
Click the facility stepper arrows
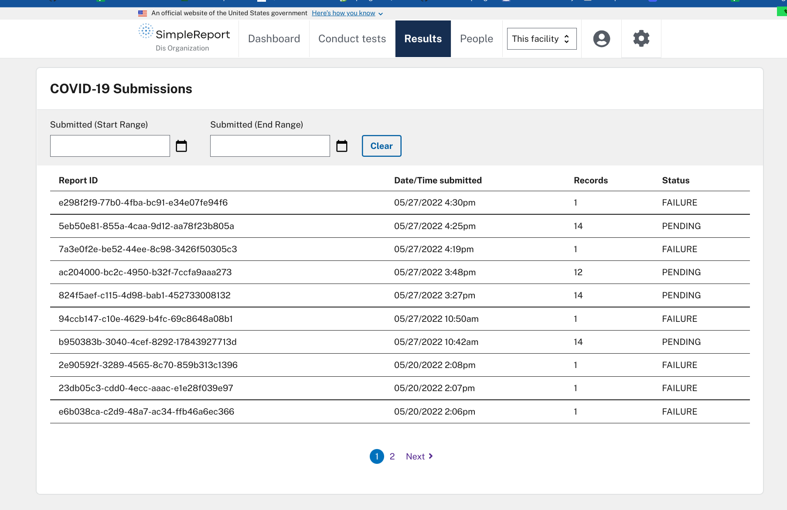566,39
